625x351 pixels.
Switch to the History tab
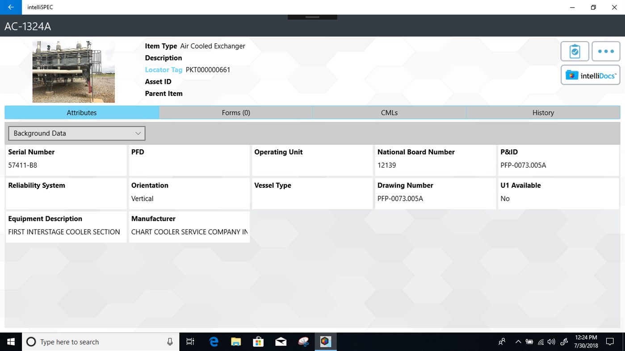543,112
